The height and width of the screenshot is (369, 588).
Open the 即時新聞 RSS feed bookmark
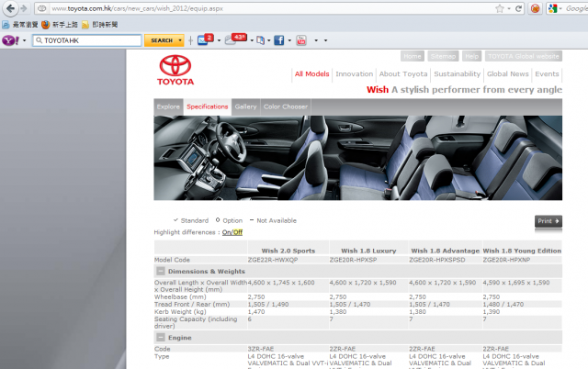(x=100, y=25)
